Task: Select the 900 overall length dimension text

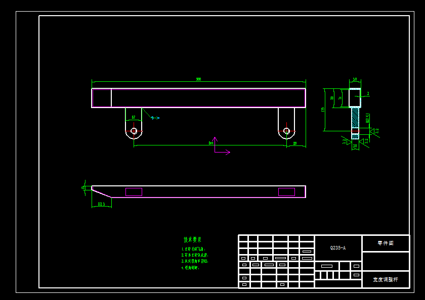Action: [x=198, y=79]
